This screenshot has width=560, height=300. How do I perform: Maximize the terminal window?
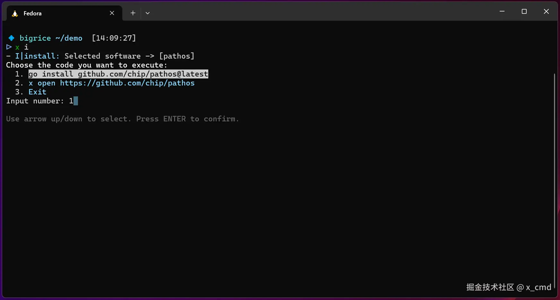tap(524, 12)
